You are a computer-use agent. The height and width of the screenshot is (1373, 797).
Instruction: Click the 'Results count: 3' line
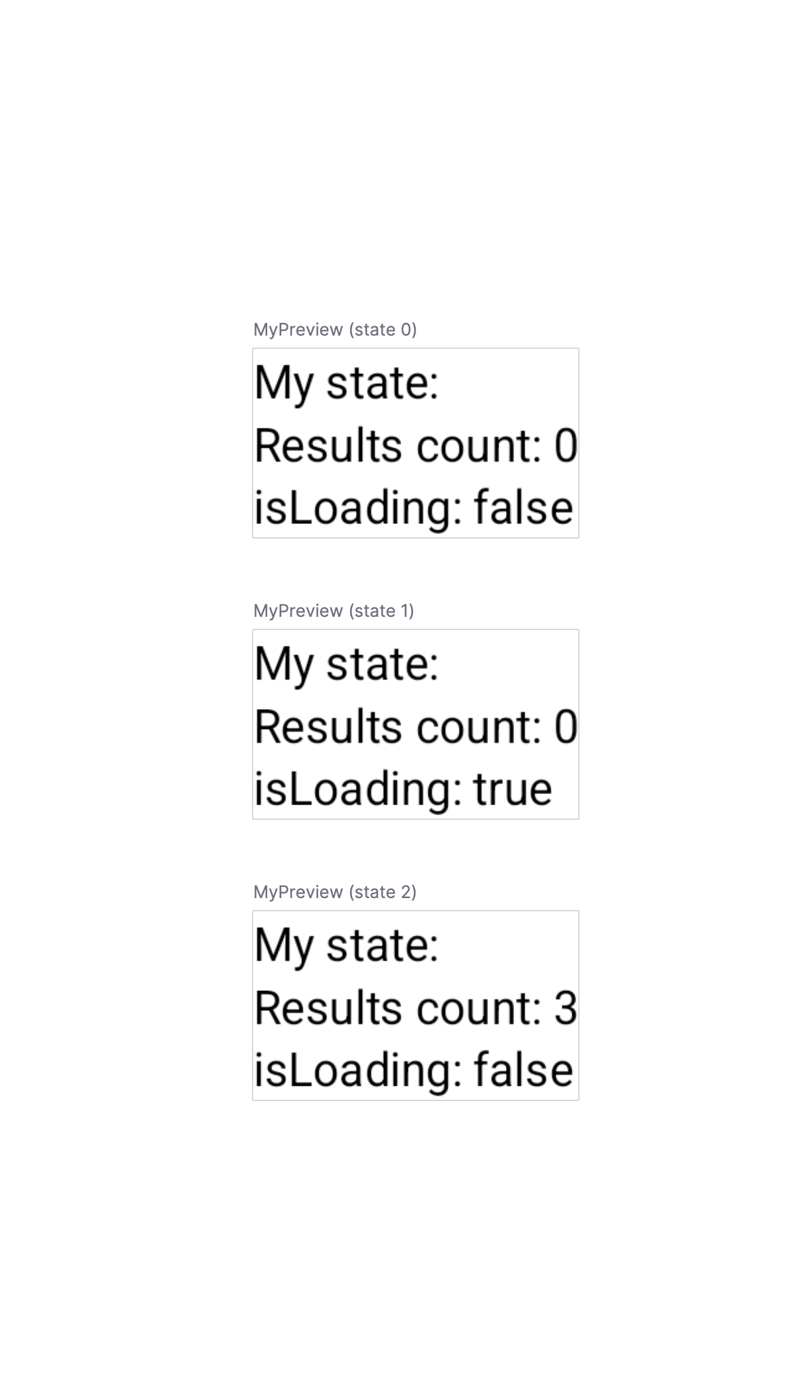[416, 1008]
